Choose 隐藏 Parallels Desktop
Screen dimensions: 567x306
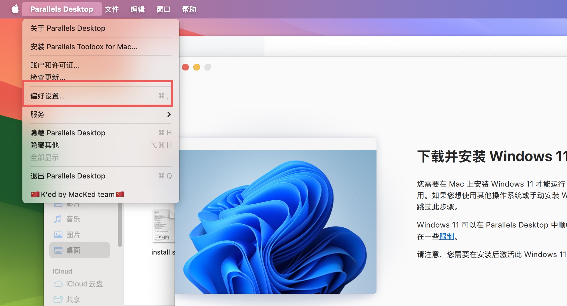(101, 133)
